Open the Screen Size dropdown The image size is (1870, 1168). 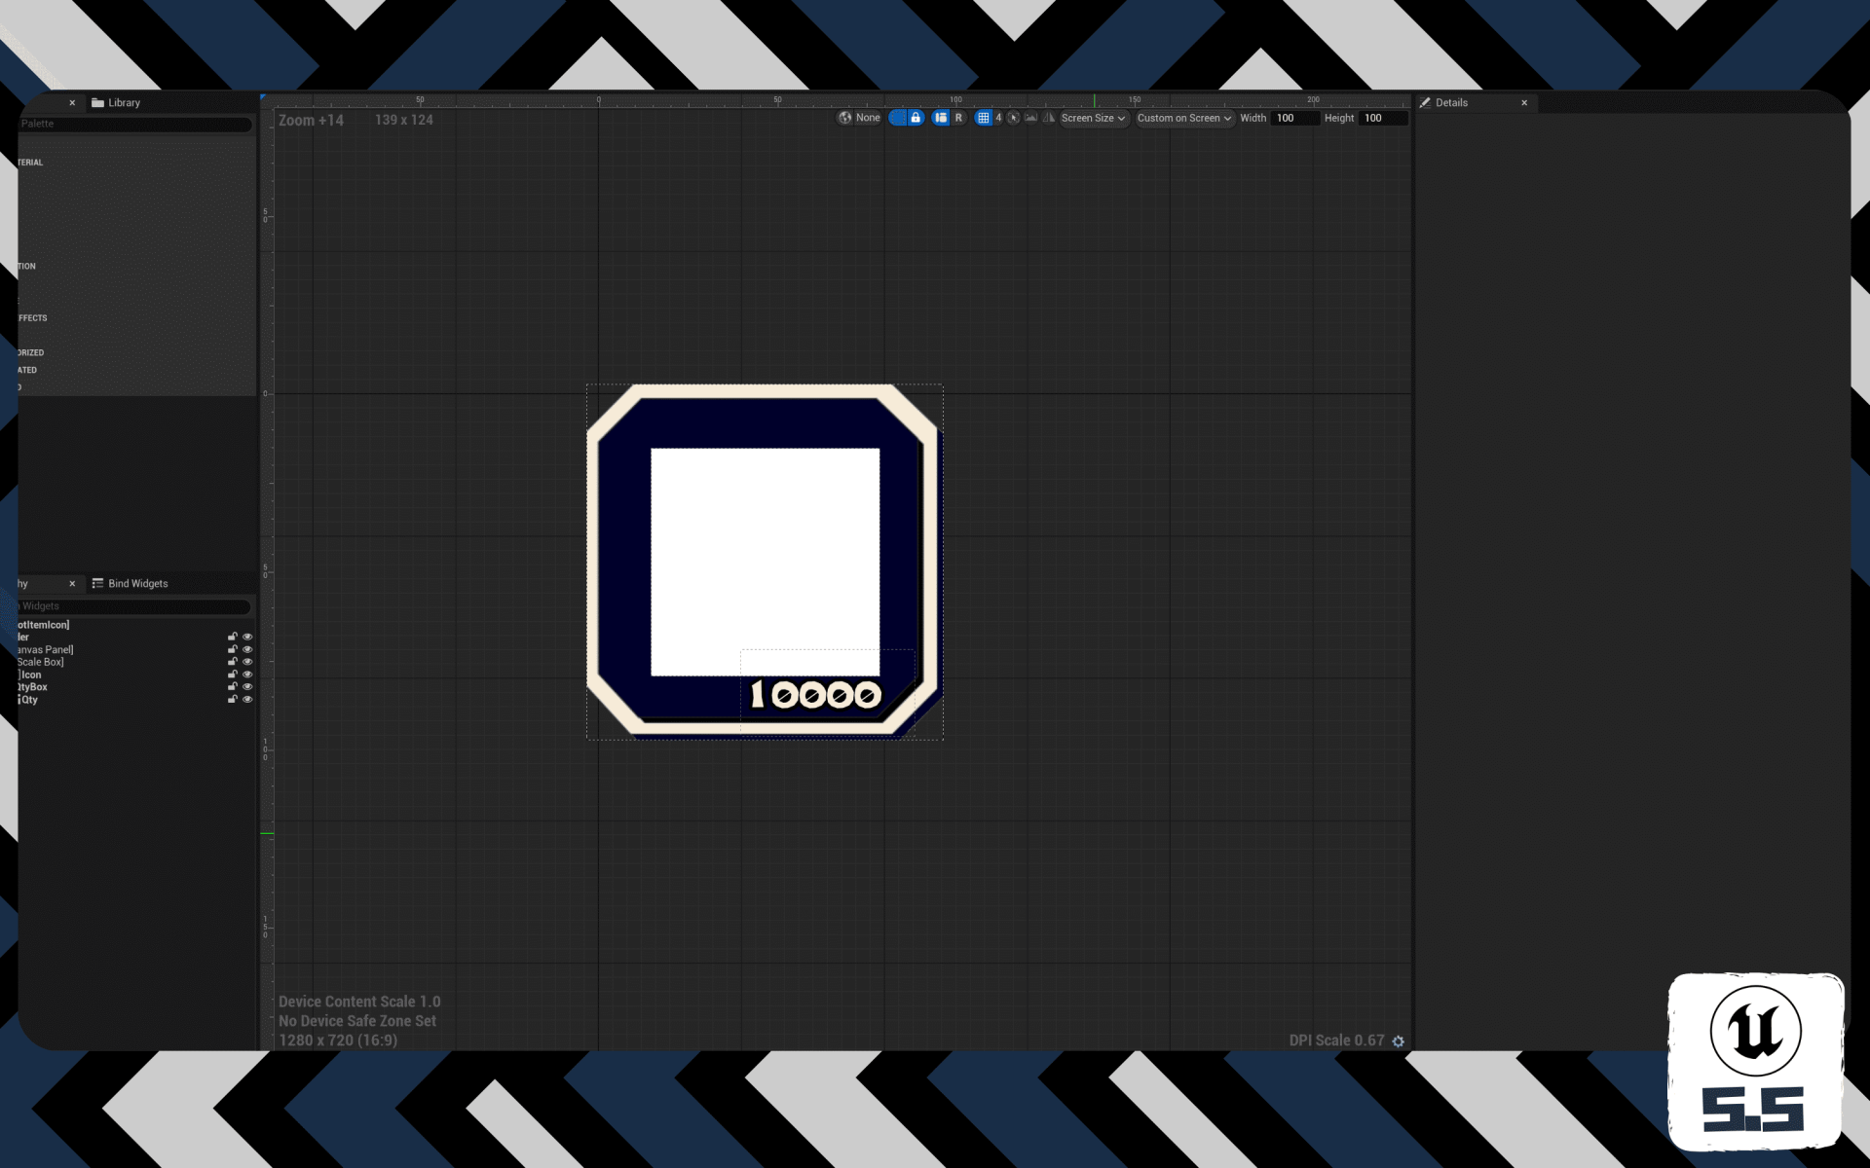tap(1094, 118)
